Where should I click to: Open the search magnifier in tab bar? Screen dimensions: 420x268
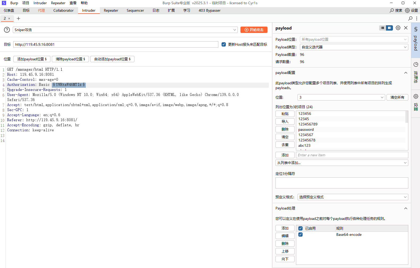pyautogui.click(x=410, y=18)
